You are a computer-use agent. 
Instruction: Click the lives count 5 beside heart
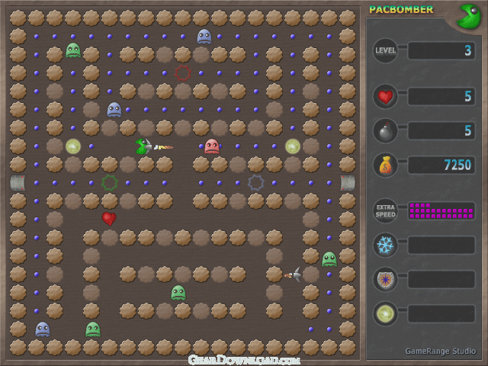467,97
